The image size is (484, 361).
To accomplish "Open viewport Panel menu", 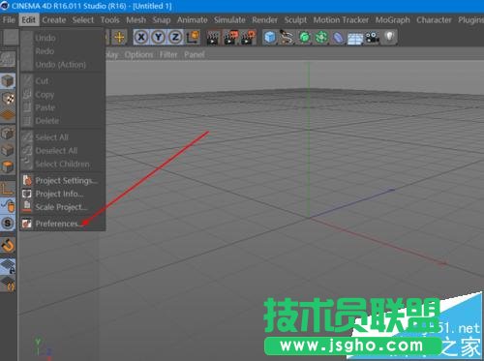I will pos(195,55).
